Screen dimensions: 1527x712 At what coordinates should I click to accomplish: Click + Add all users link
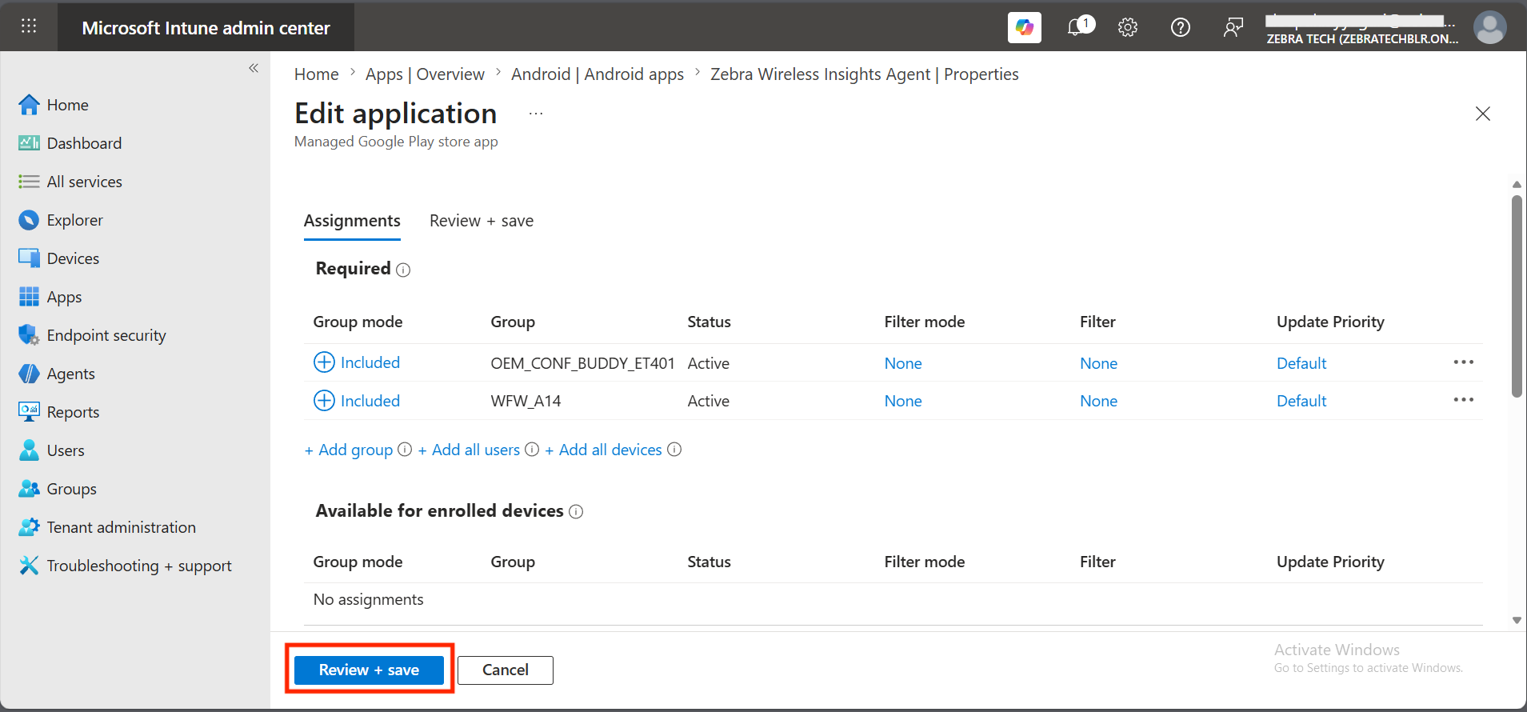pyautogui.click(x=469, y=450)
